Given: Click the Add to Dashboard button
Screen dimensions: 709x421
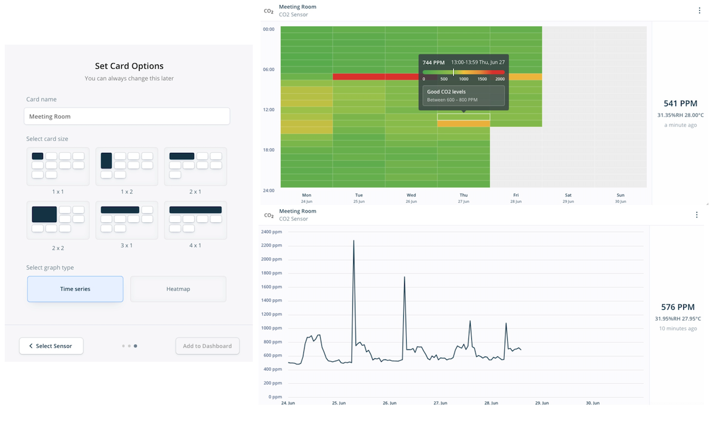Looking at the screenshot, I should (207, 346).
